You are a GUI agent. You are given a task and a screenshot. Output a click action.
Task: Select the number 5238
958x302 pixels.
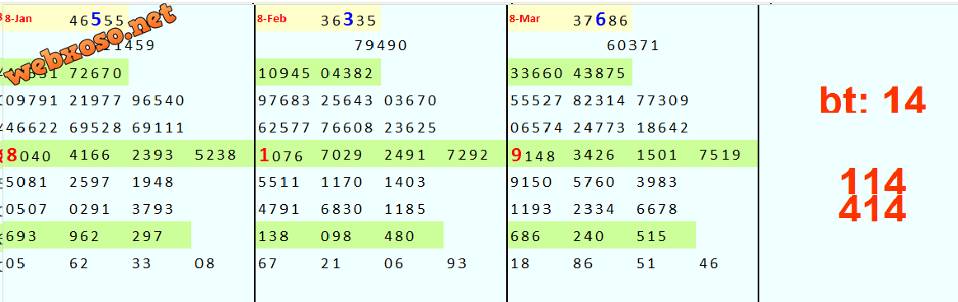(216, 156)
